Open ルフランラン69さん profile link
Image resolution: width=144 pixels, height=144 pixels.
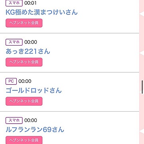coord(35,130)
